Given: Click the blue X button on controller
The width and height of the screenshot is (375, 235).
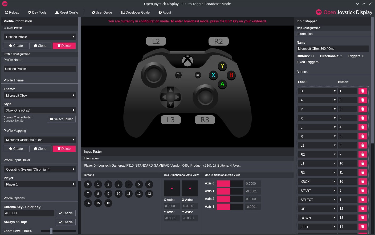Looking at the screenshot, I should pyautogui.click(x=213, y=75).
